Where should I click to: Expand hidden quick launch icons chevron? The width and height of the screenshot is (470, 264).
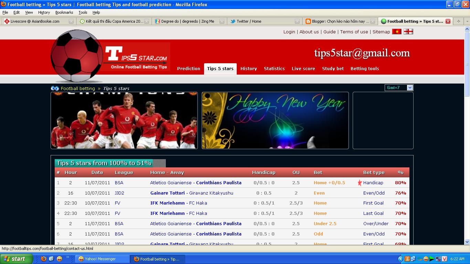(68, 257)
